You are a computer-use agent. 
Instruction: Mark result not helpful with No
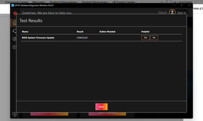pos(154,38)
